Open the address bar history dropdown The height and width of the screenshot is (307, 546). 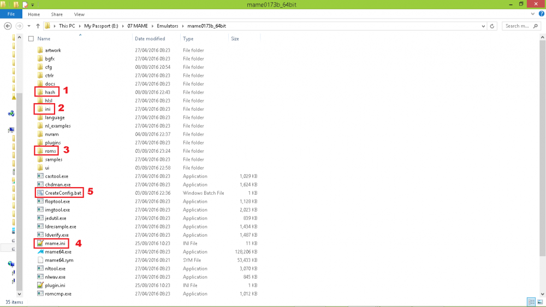(x=483, y=26)
